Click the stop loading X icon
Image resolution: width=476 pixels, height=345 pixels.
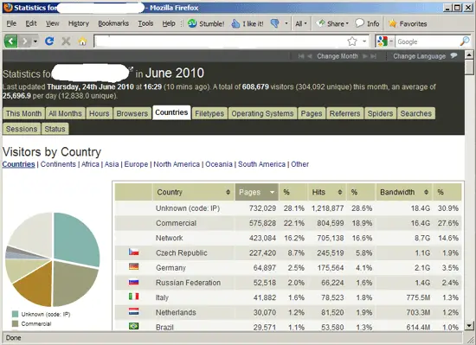[x=66, y=41]
